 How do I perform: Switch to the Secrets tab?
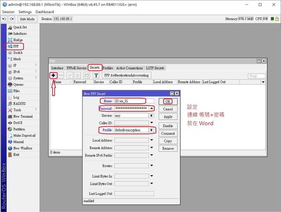point(94,68)
